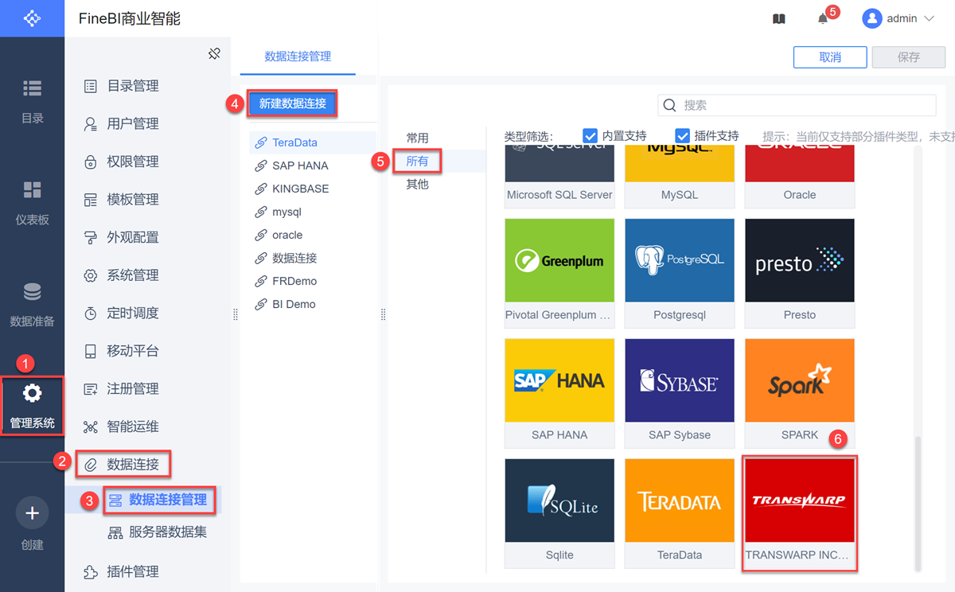
Task: Open the 仪表板 dashboard section
Action: click(x=32, y=202)
